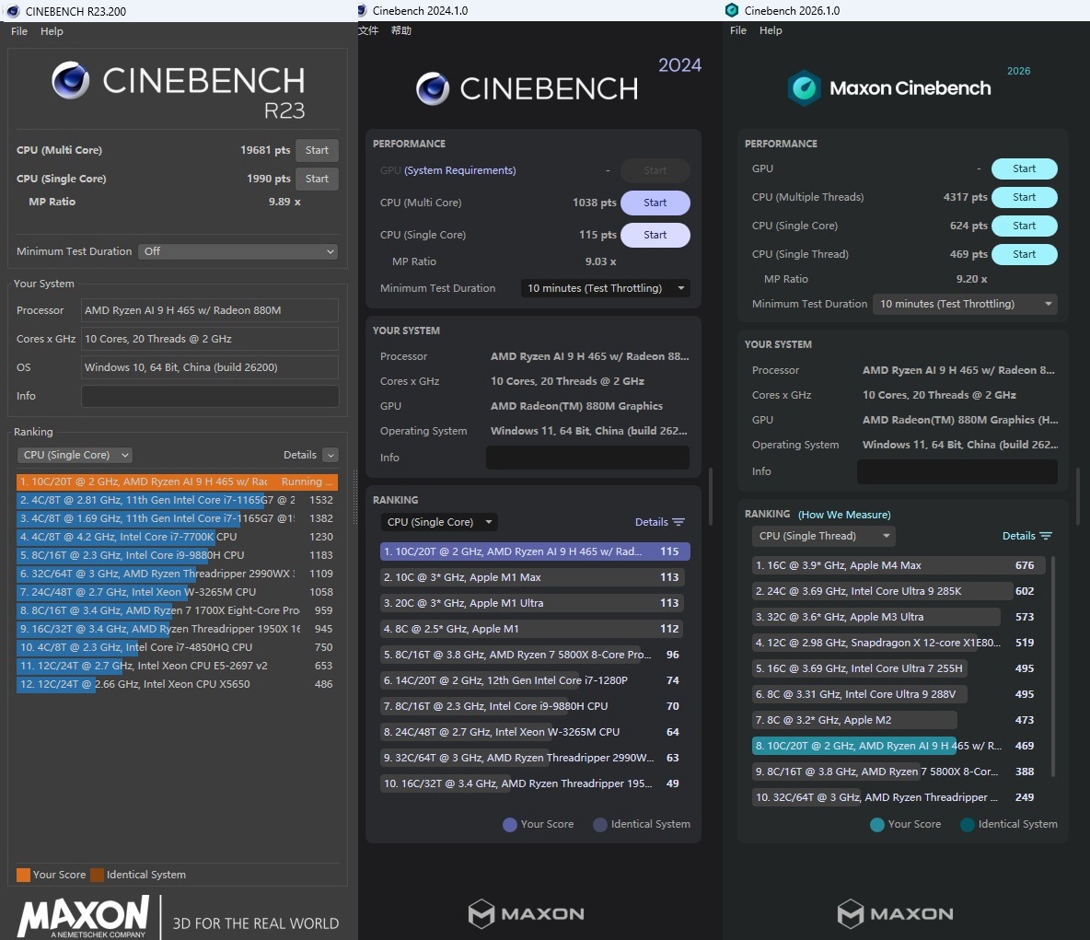Viewport: 1090px width, 940px height.
Task: Click the orange Your Score swatch in R23
Action: click(23, 875)
